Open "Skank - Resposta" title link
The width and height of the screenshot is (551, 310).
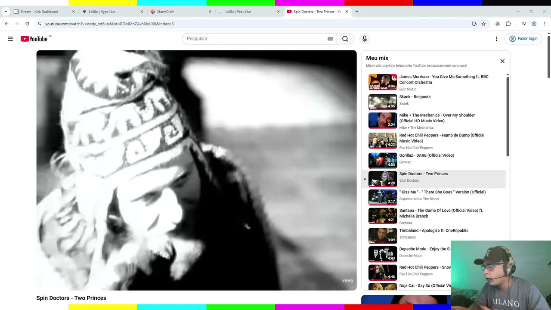tap(415, 97)
